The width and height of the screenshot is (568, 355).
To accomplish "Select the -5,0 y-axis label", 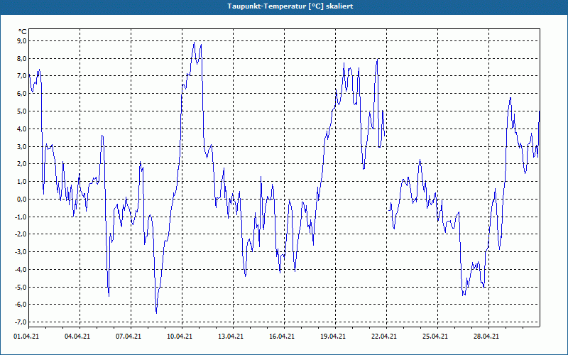I will coord(21,287).
